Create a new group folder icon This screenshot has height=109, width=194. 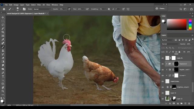(182, 103)
